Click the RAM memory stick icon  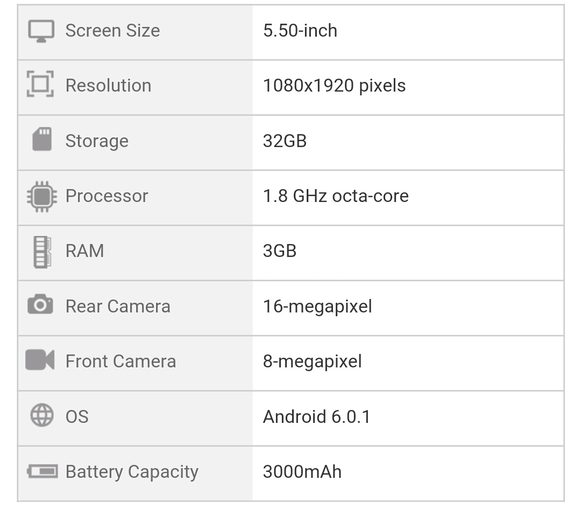coord(42,252)
